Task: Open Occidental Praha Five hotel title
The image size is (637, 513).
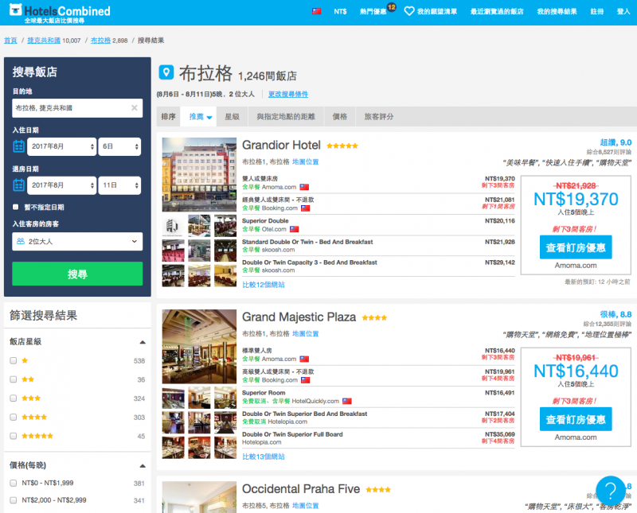Action: (x=301, y=489)
